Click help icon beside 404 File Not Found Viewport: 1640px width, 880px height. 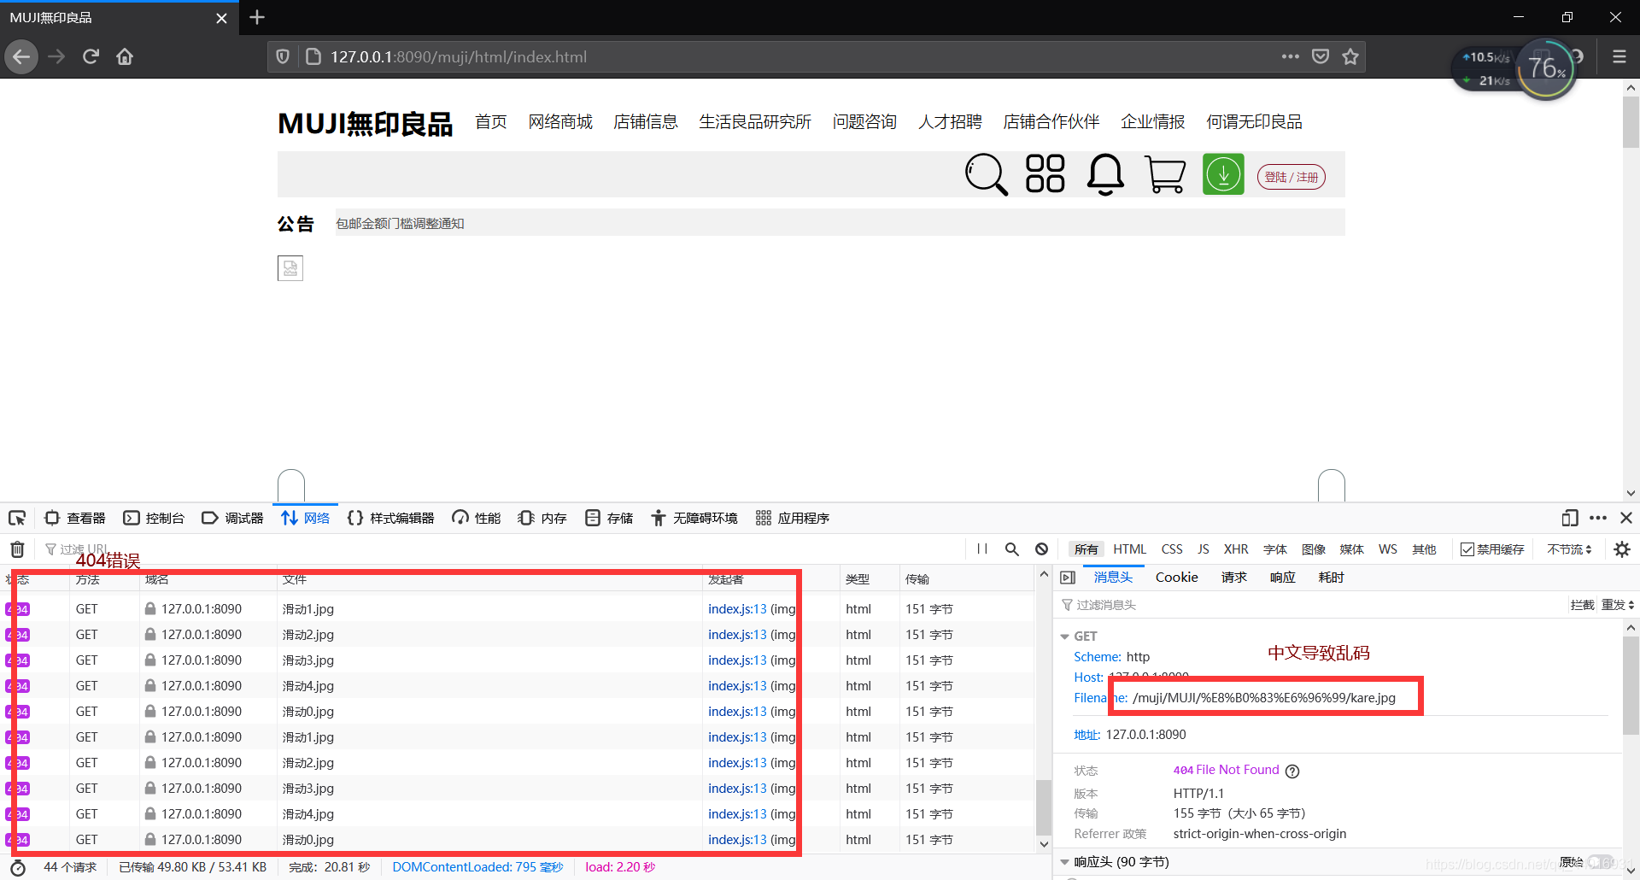click(1292, 771)
